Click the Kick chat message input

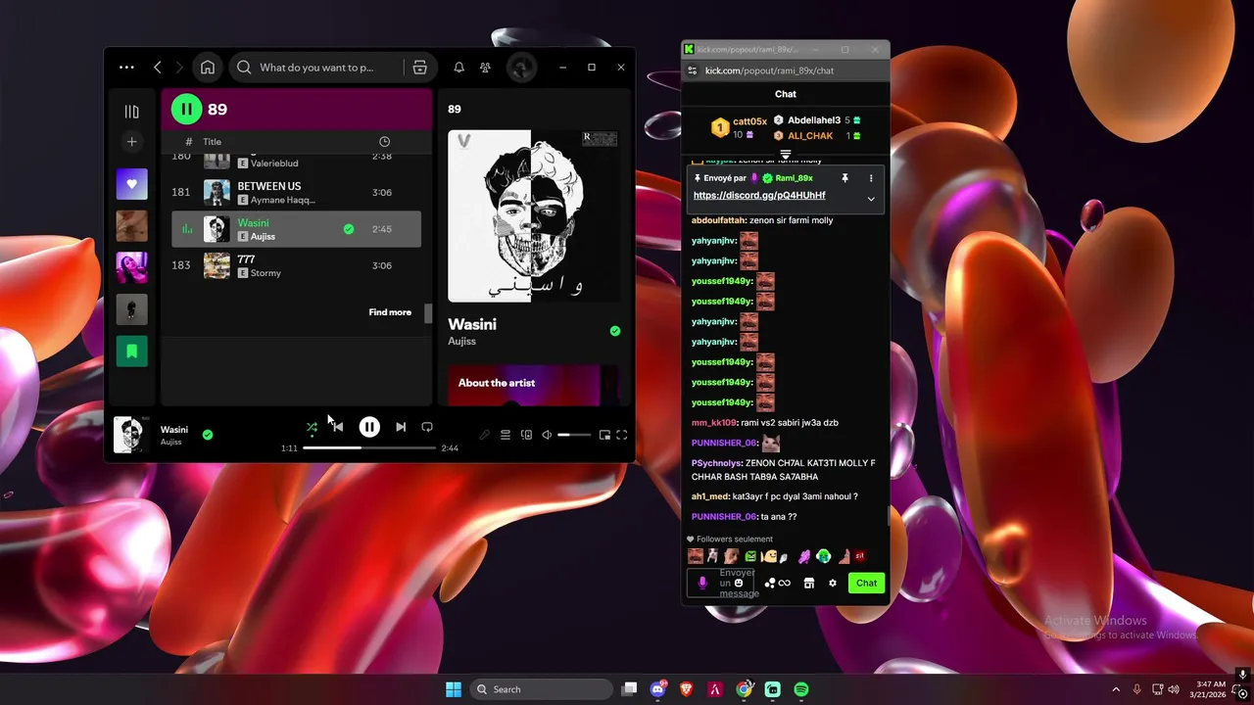[720, 584]
